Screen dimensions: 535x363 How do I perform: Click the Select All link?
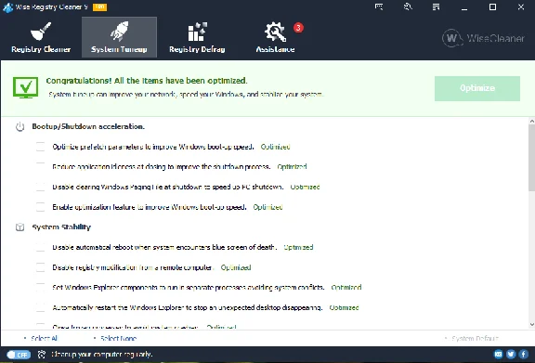[x=44, y=339]
